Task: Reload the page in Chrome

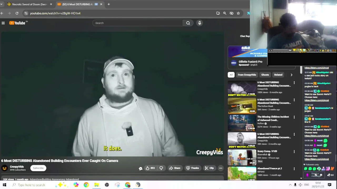Action: pyautogui.click(x=17, y=13)
